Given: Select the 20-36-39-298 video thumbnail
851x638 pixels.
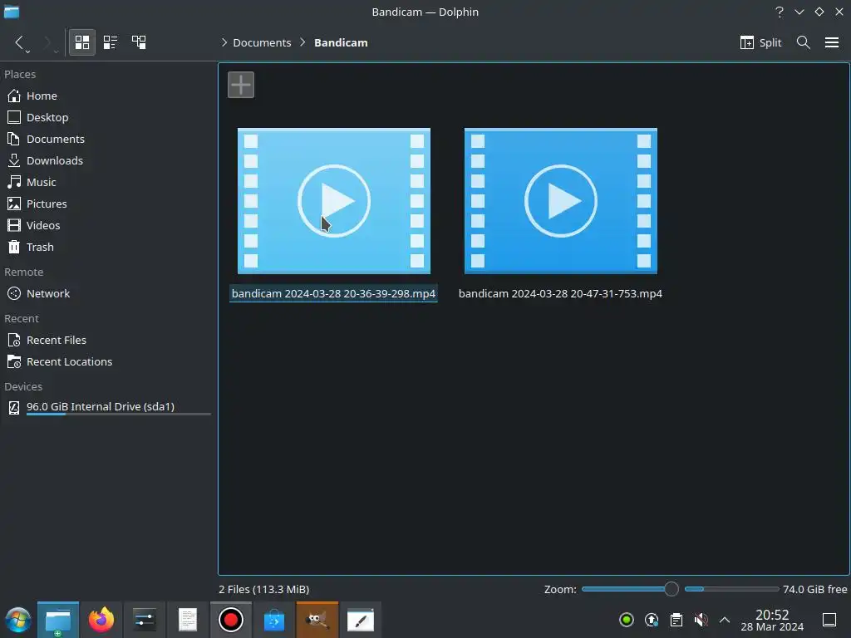Looking at the screenshot, I should pos(334,201).
